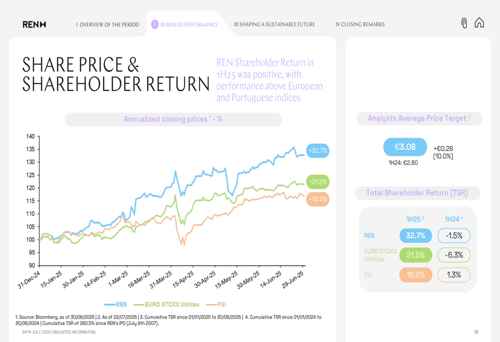Select PSI 1H24 TSR value 1.3%

point(454,275)
